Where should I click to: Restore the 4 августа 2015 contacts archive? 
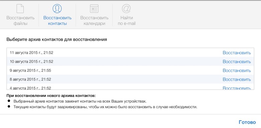(x=237, y=88)
